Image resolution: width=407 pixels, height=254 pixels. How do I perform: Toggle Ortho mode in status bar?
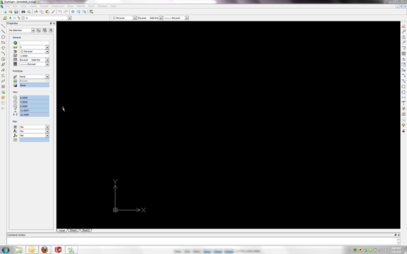pos(197,251)
